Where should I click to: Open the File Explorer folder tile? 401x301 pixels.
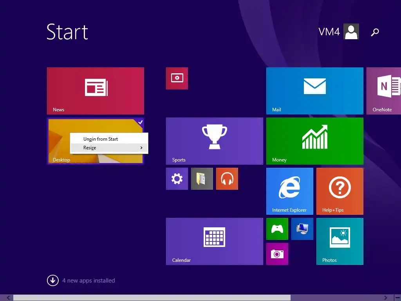click(202, 179)
